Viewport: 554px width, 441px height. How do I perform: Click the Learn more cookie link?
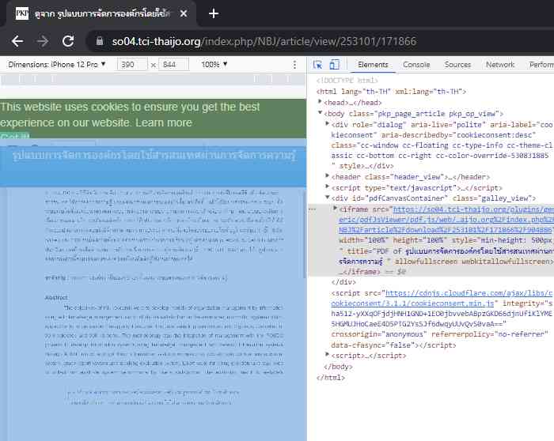click(163, 122)
